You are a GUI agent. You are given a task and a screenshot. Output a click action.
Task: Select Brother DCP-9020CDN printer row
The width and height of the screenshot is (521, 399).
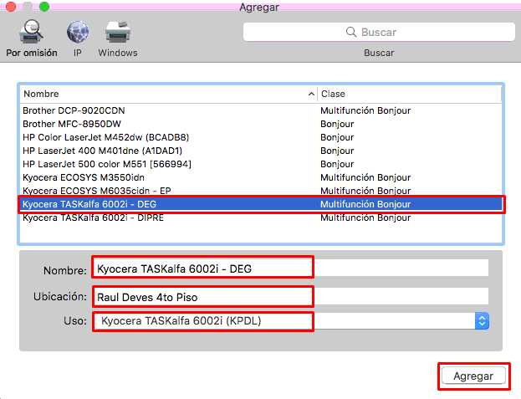261,110
